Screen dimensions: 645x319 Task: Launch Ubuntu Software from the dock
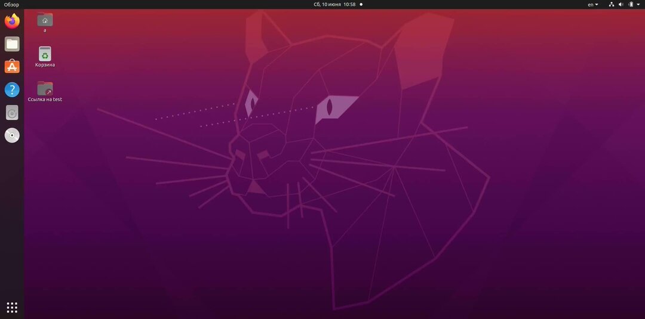point(12,67)
